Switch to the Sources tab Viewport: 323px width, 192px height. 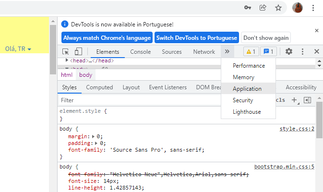pyautogui.click(x=172, y=52)
